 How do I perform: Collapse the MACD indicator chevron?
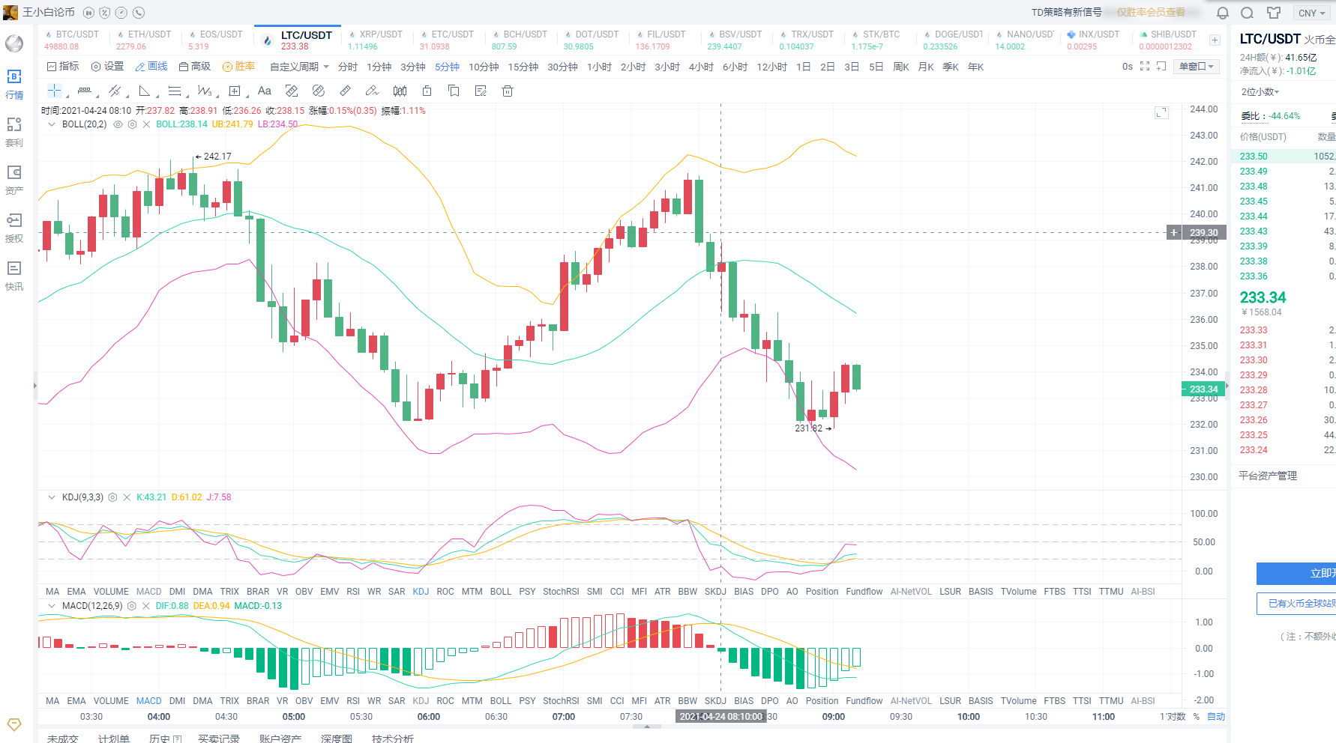coord(52,606)
